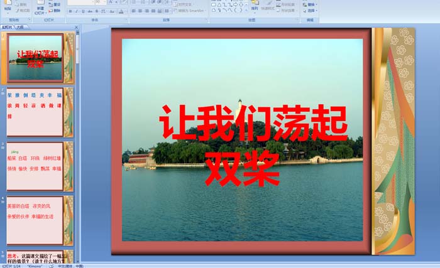Pick the left brace shape
Viewport: 440px width, 268px height.
click(235, 10)
